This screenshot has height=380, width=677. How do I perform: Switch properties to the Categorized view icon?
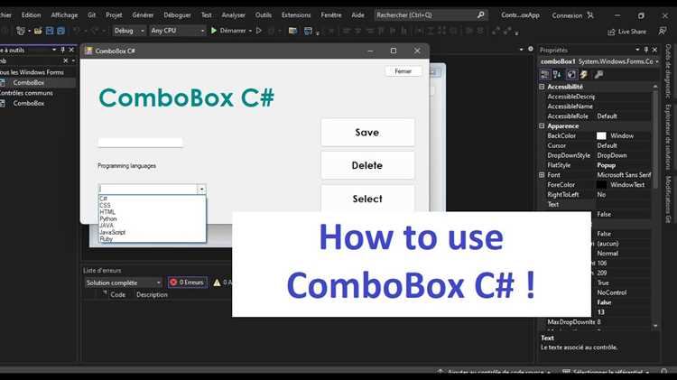pyautogui.click(x=545, y=74)
